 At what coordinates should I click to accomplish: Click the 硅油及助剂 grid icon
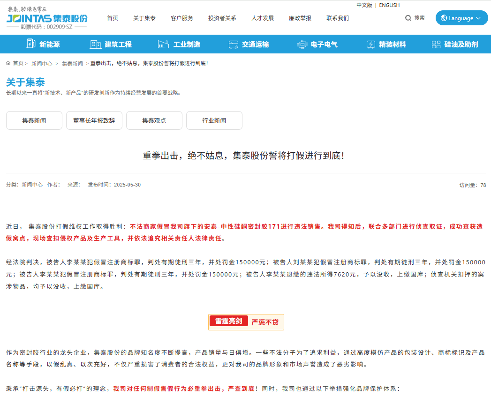(x=436, y=45)
